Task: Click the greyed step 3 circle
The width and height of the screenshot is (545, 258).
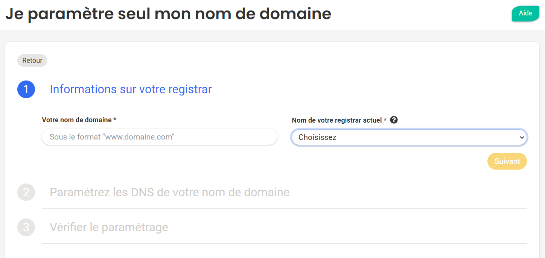Action: pyautogui.click(x=26, y=227)
